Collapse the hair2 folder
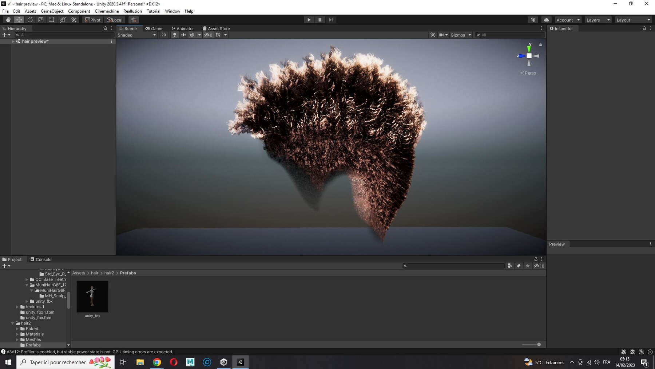655x369 pixels. point(12,323)
